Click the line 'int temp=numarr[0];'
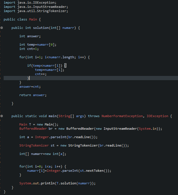 38,45
